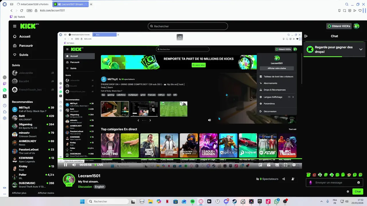Viewport: 367px width, 206px height.
Task: Click the English language tag
Action: click(99, 187)
